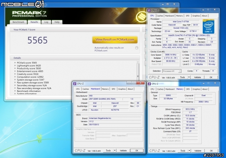Expand the Computation score: 12962 row
This screenshot has width=226, height=158.
click(15, 77)
